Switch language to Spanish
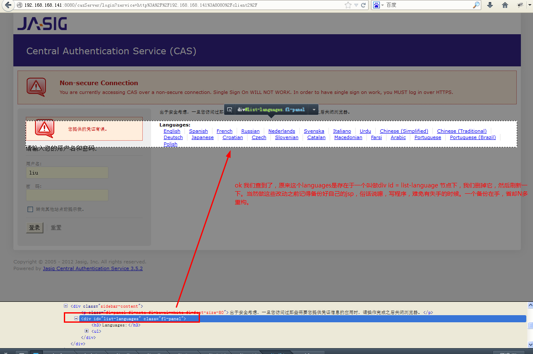The image size is (533, 354). tap(198, 131)
